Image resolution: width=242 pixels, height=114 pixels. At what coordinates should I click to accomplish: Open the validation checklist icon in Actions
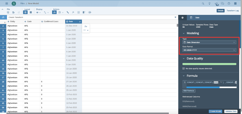tap(84, 13)
